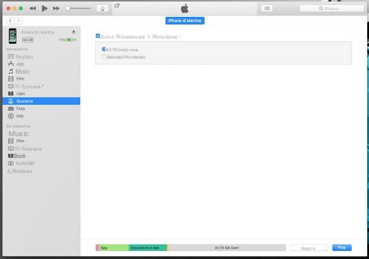
Task: Skip forward to the next track
Action: point(56,8)
